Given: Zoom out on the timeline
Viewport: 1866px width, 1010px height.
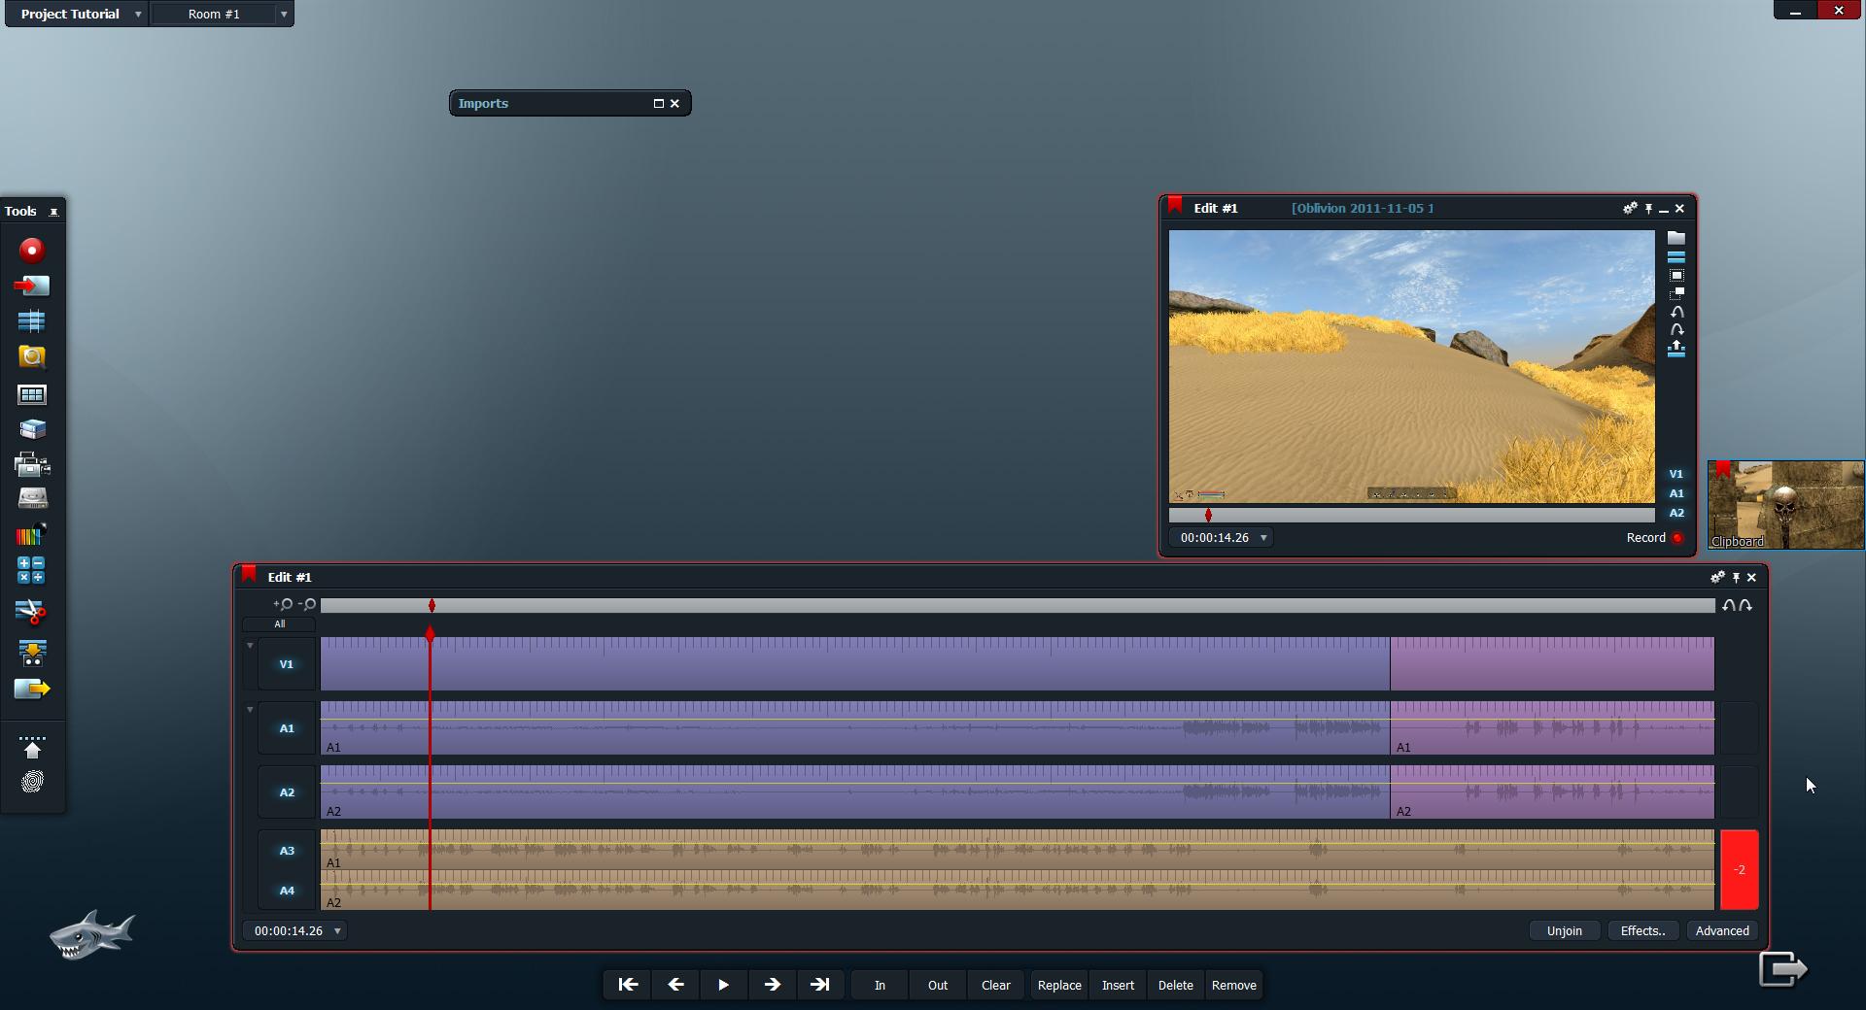Looking at the screenshot, I should (306, 604).
